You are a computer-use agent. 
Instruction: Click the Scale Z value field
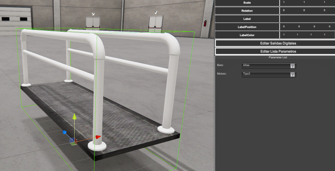(x=324, y=2)
